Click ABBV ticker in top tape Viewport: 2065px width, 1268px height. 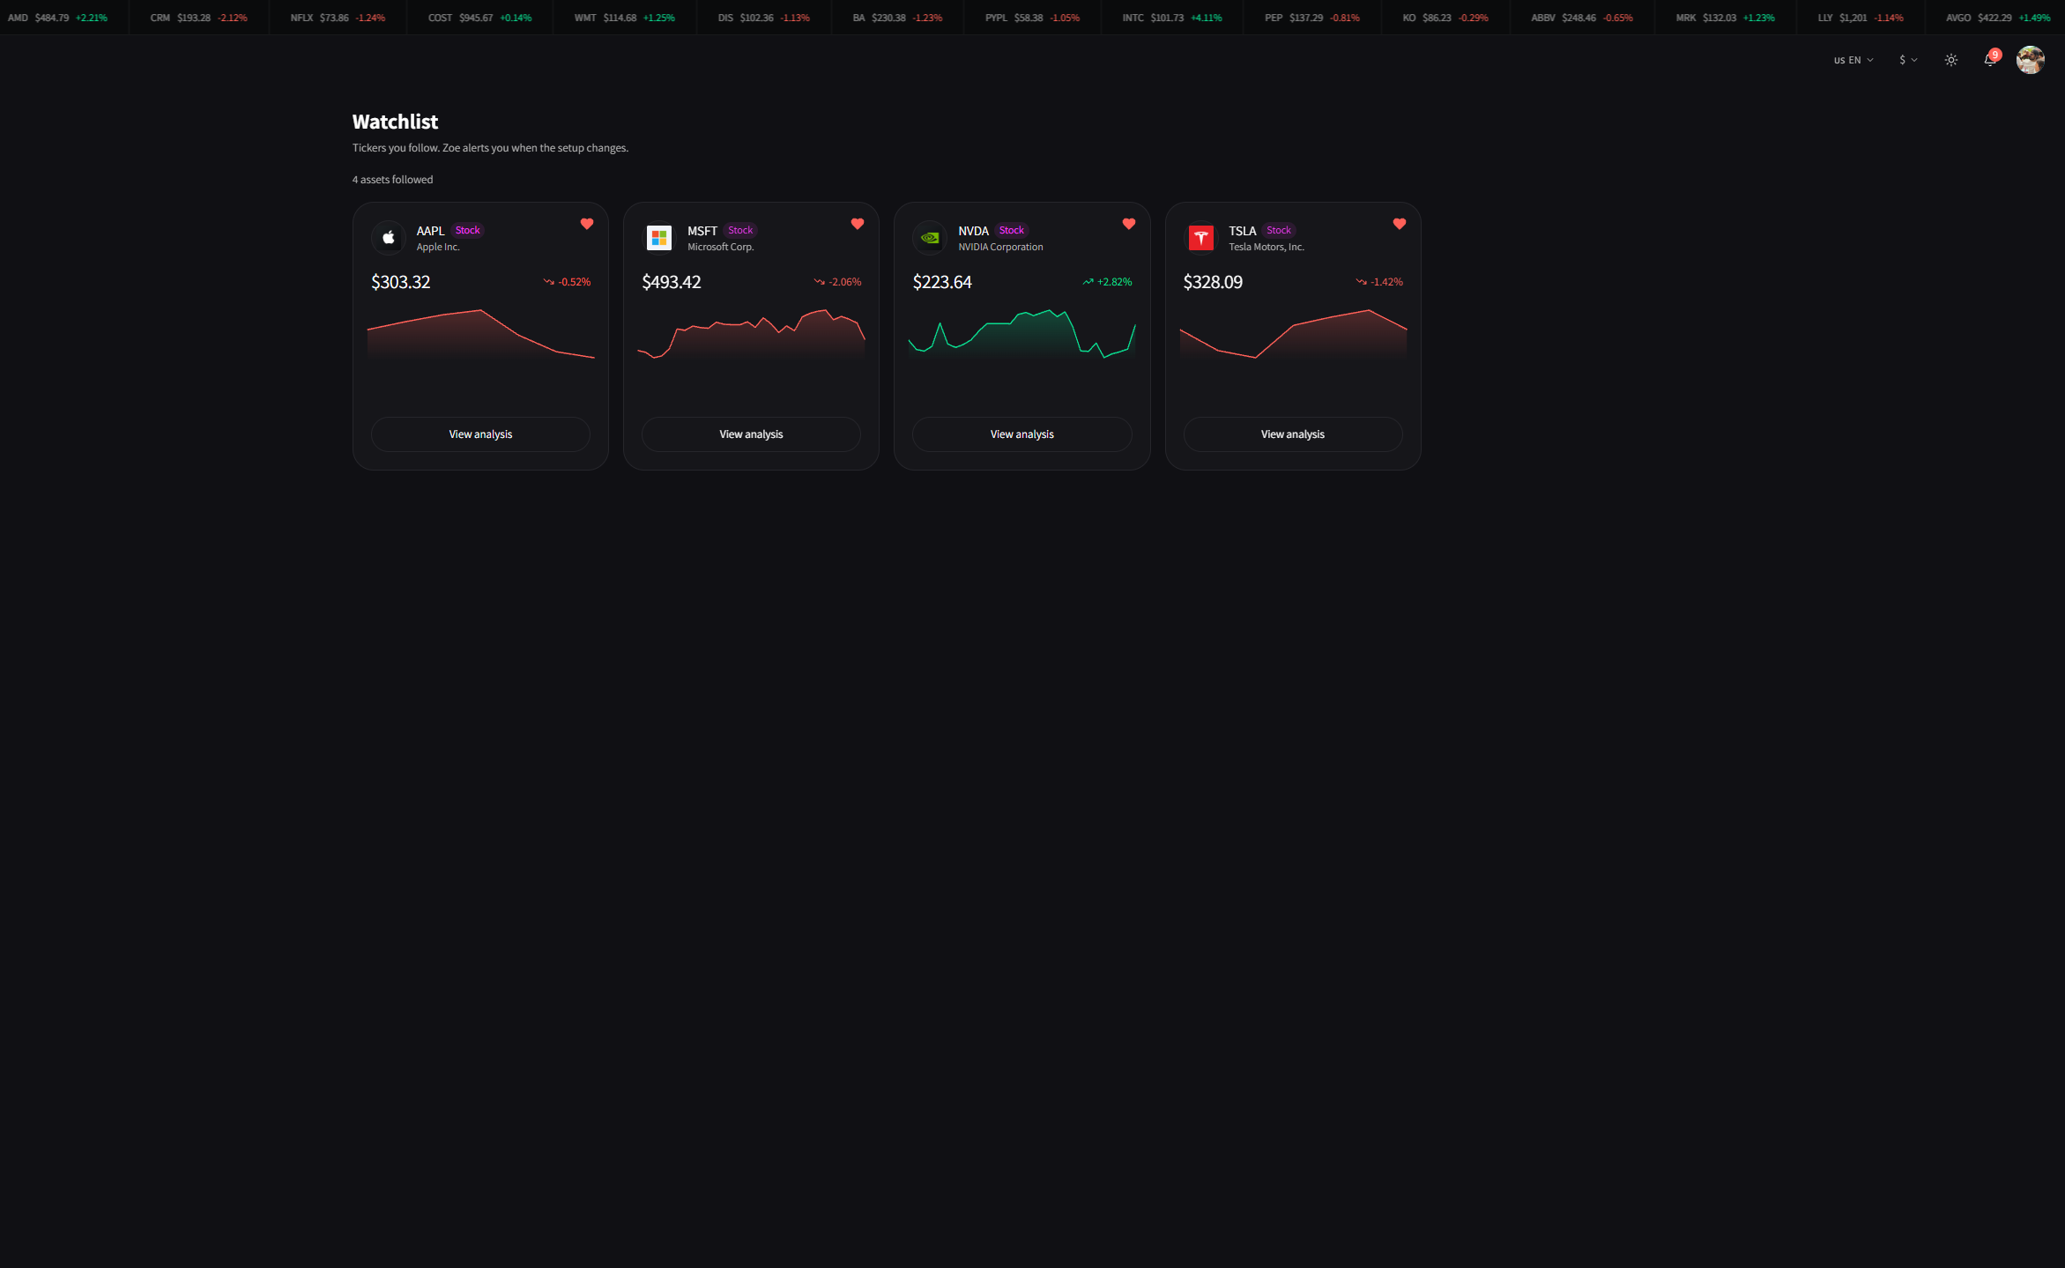coord(1582,18)
